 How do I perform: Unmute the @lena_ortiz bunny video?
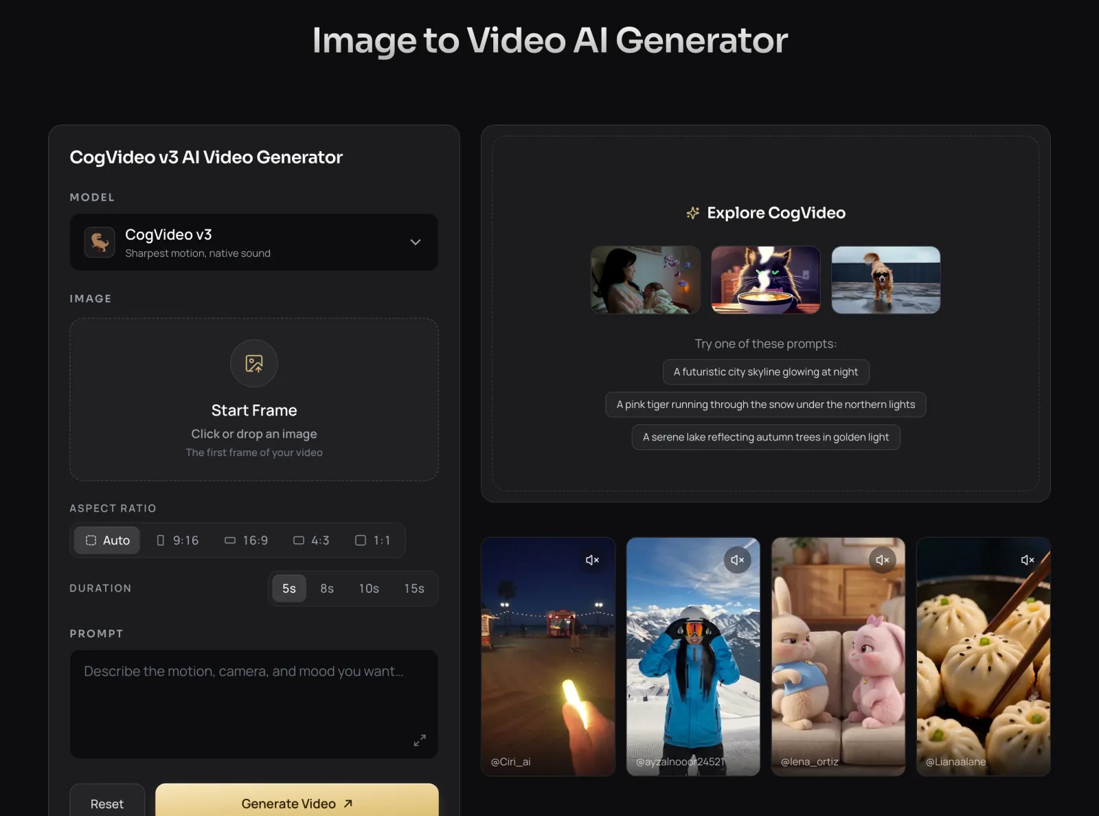883,560
